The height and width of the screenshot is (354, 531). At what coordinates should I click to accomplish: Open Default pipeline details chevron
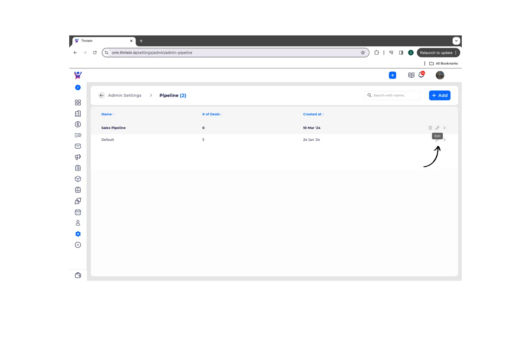(444, 140)
